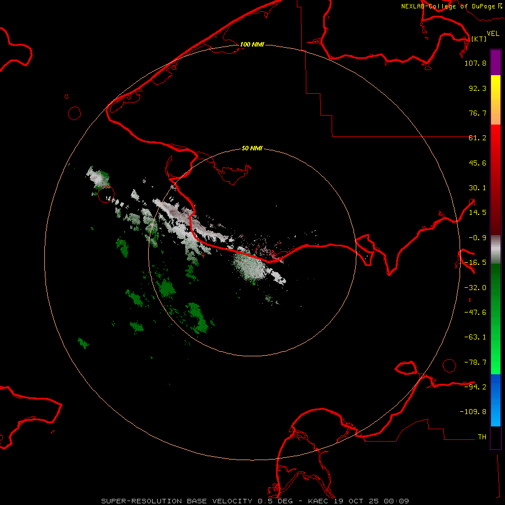
Task: Click the VEL legend title
Action: pos(493,34)
